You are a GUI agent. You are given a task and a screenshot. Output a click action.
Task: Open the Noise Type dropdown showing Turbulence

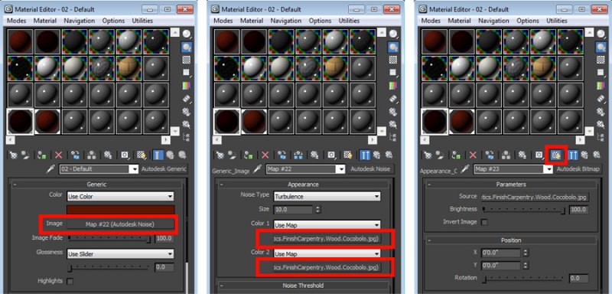pos(327,197)
